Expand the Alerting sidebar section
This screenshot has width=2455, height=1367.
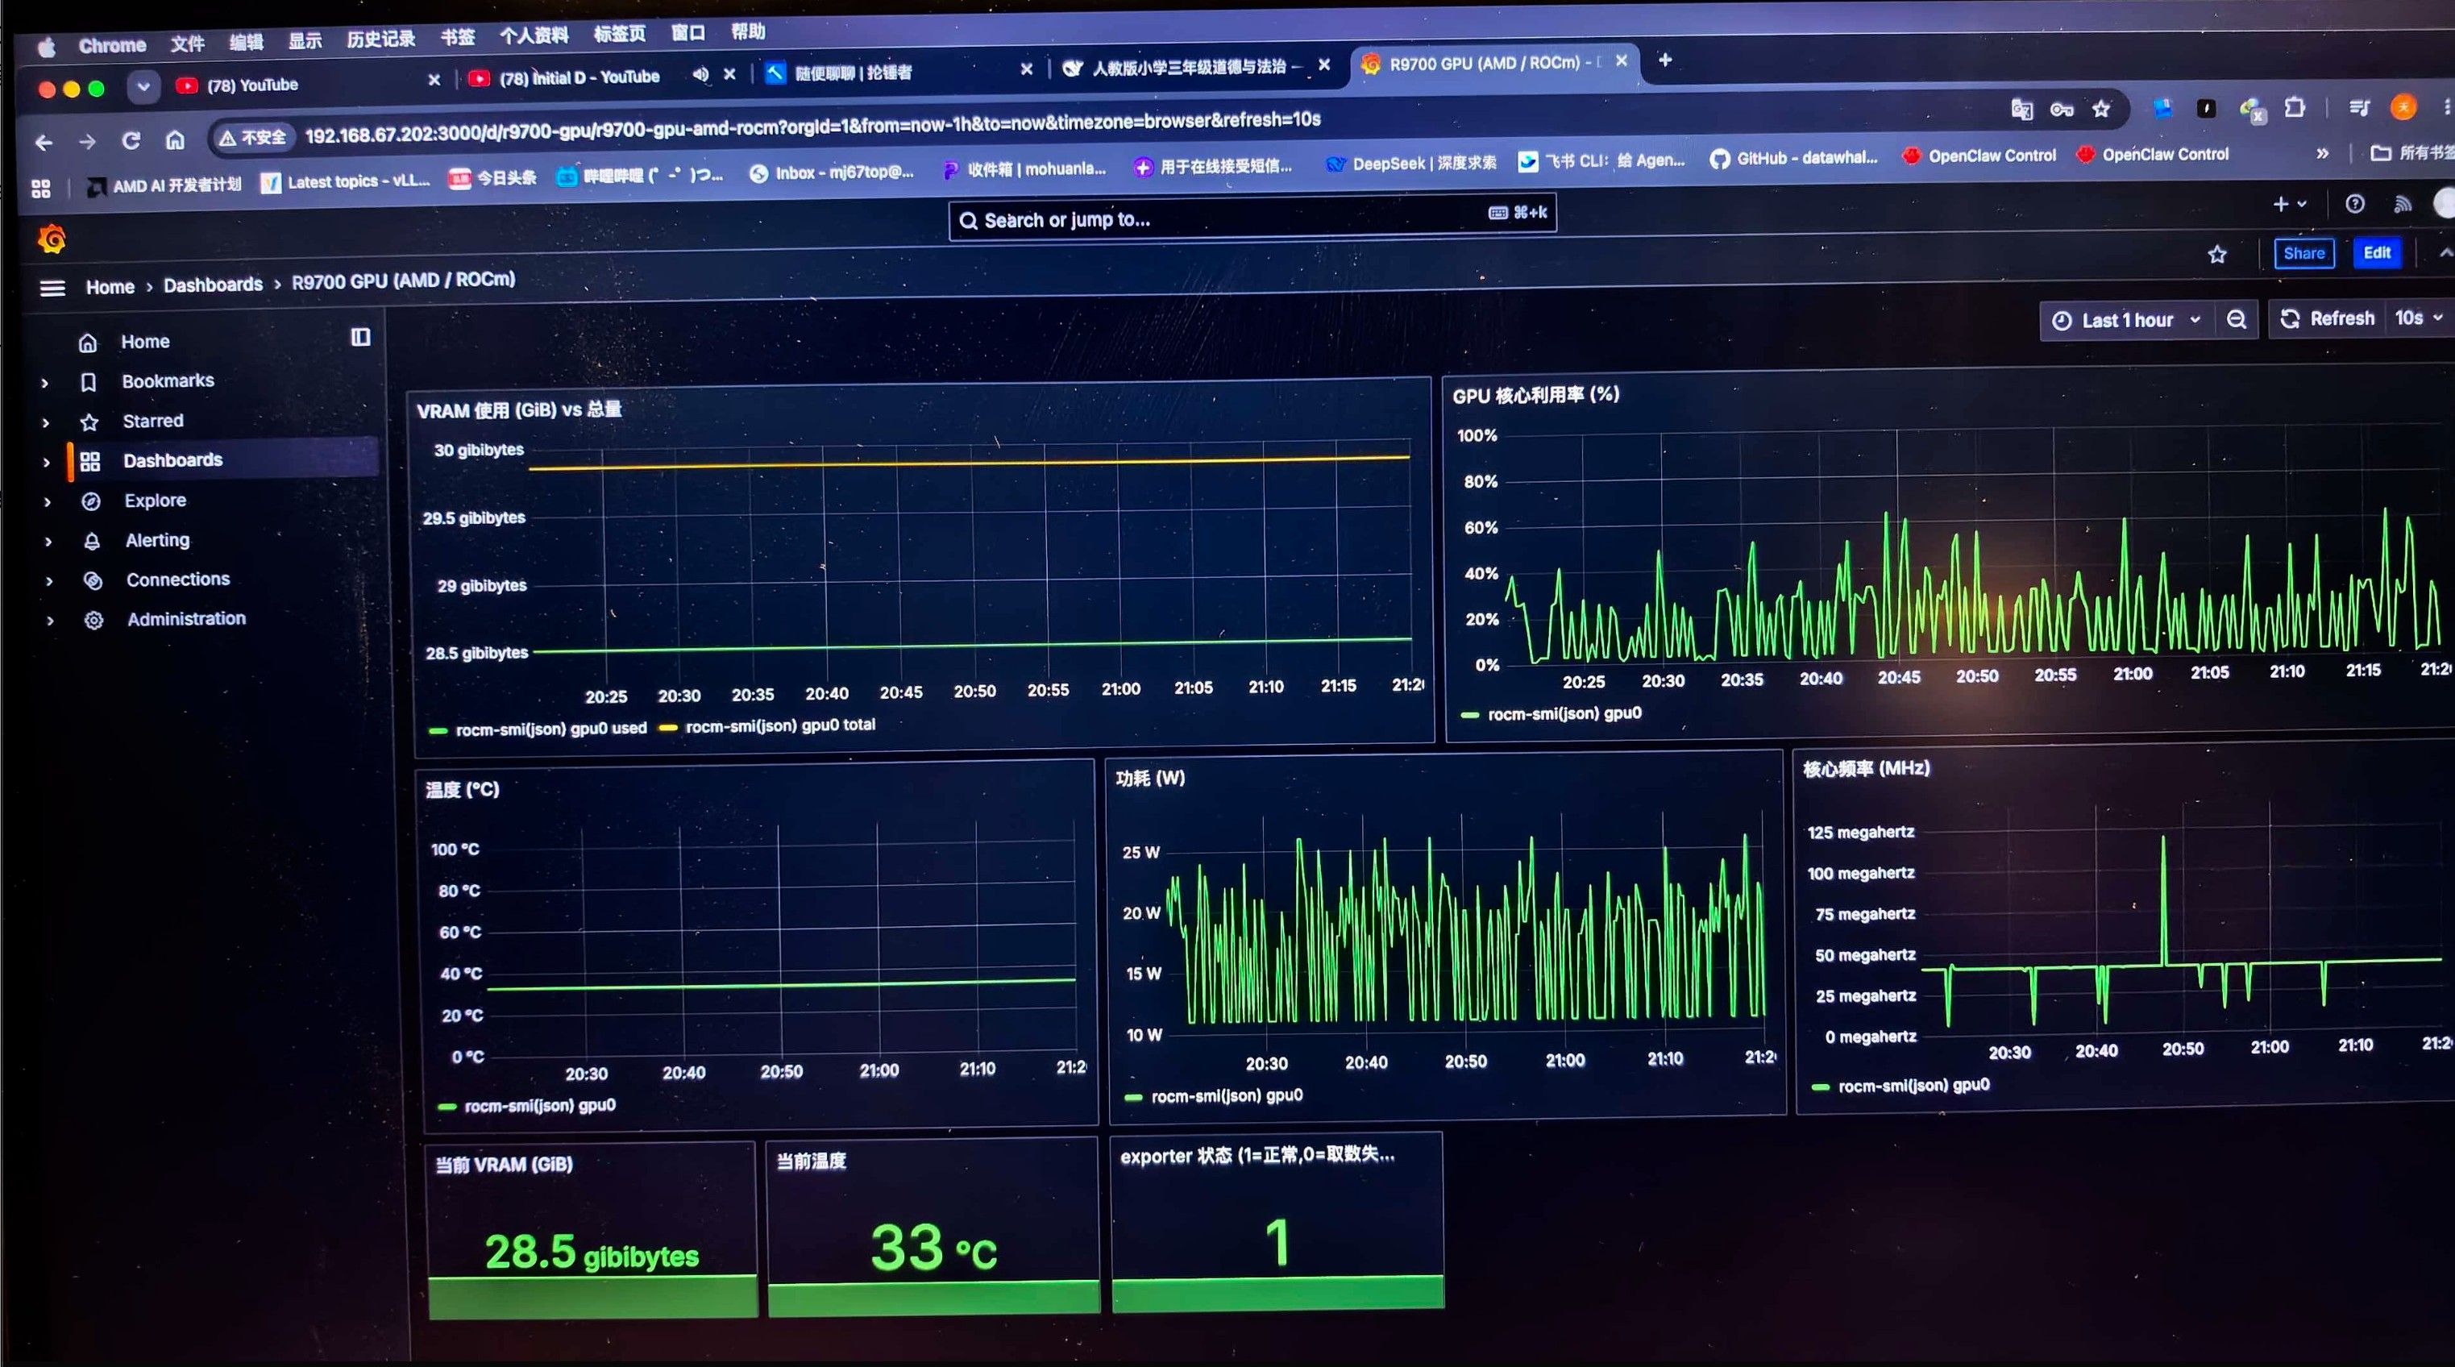[48, 542]
